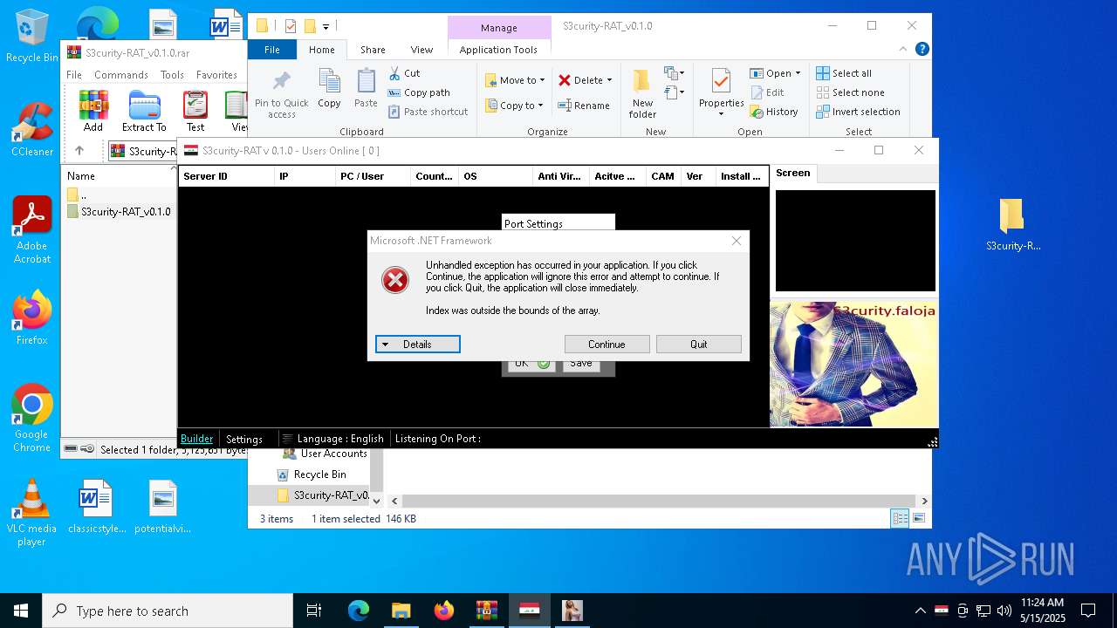
Task: Open the File menu in WinRAR
Action: tap(74, 75)
